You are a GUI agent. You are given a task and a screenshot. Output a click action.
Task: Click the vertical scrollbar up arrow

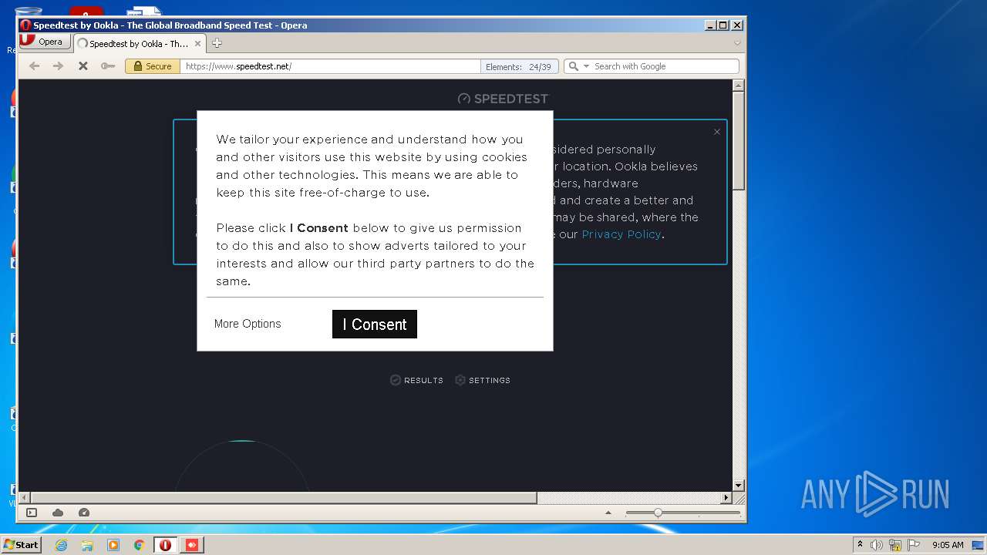(x=738, y=86)
